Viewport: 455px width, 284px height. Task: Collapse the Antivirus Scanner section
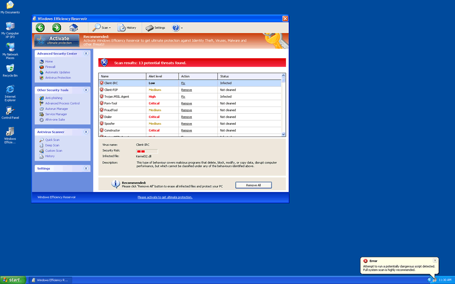tap(86, 132)
